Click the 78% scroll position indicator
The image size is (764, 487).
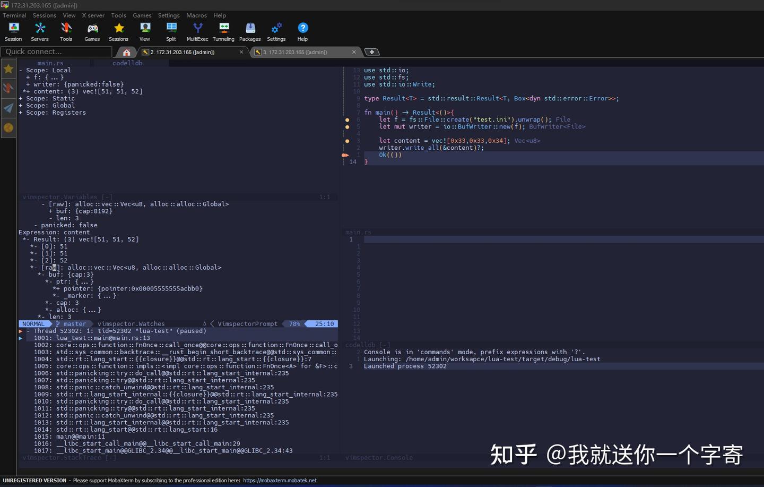293,323
